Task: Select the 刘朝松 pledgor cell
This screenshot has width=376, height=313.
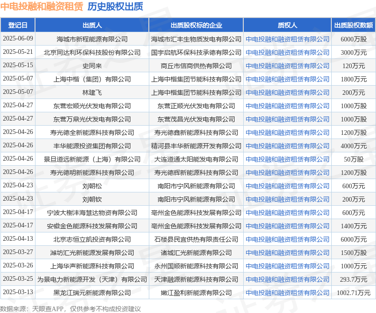Action: point(92,186)
